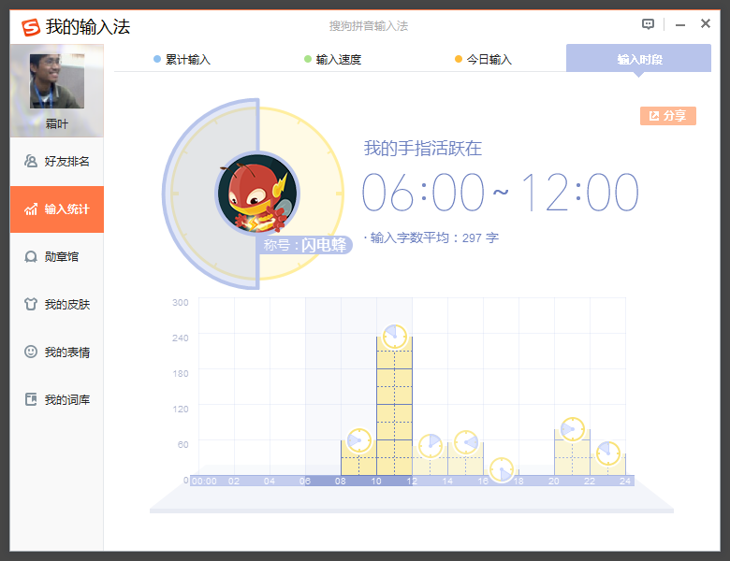Screen dimensions: 730x561
Task: Switch to 累计输入 tab
Action: pyautogui.click(x=182, y=60)
